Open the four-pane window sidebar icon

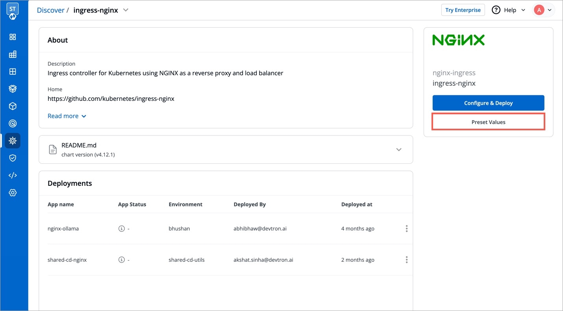[13, 72]
